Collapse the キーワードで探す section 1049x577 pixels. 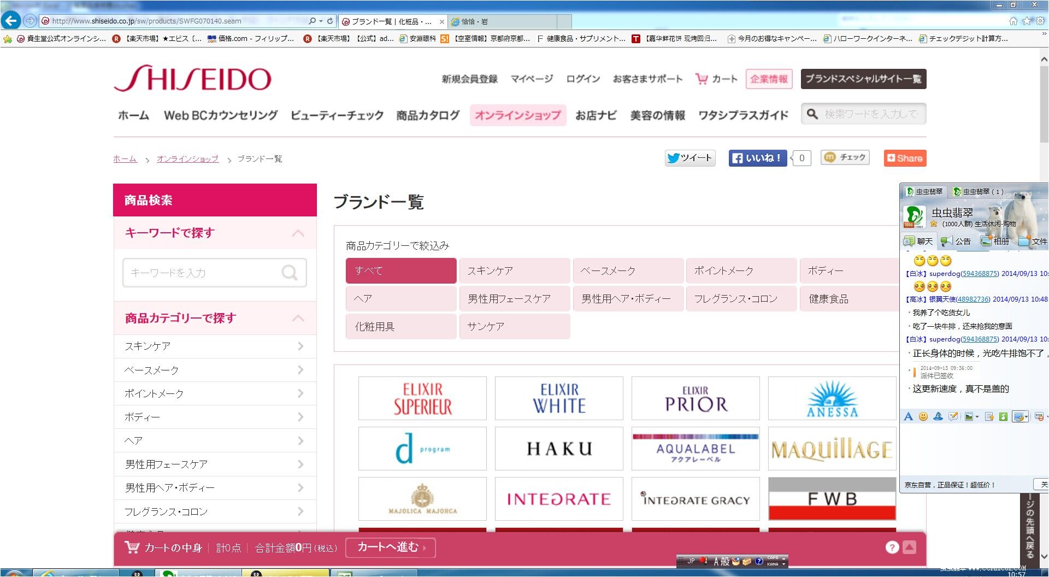(298, 233)
